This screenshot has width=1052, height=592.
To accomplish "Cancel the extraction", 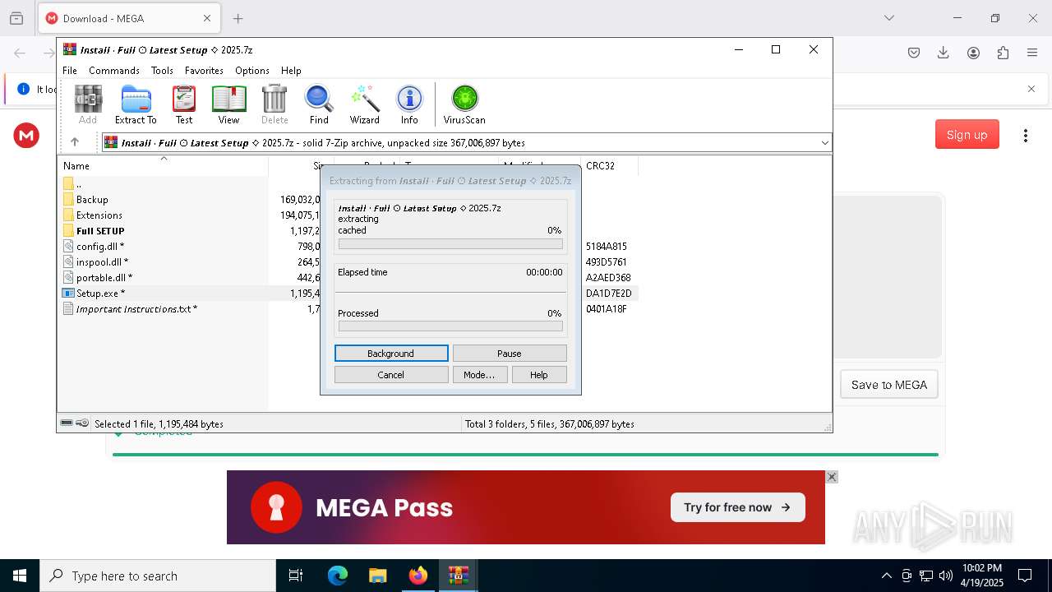I will (x=391, y=375).
